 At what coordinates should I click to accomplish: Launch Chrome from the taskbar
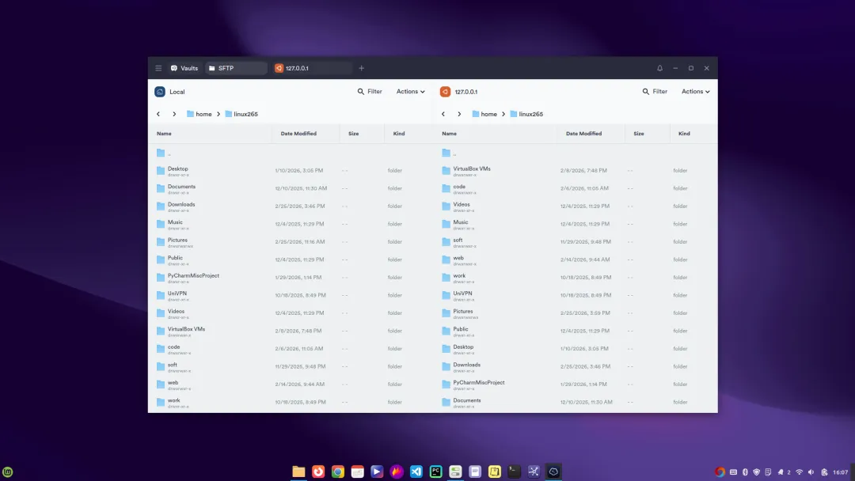[x=338, y=472]
